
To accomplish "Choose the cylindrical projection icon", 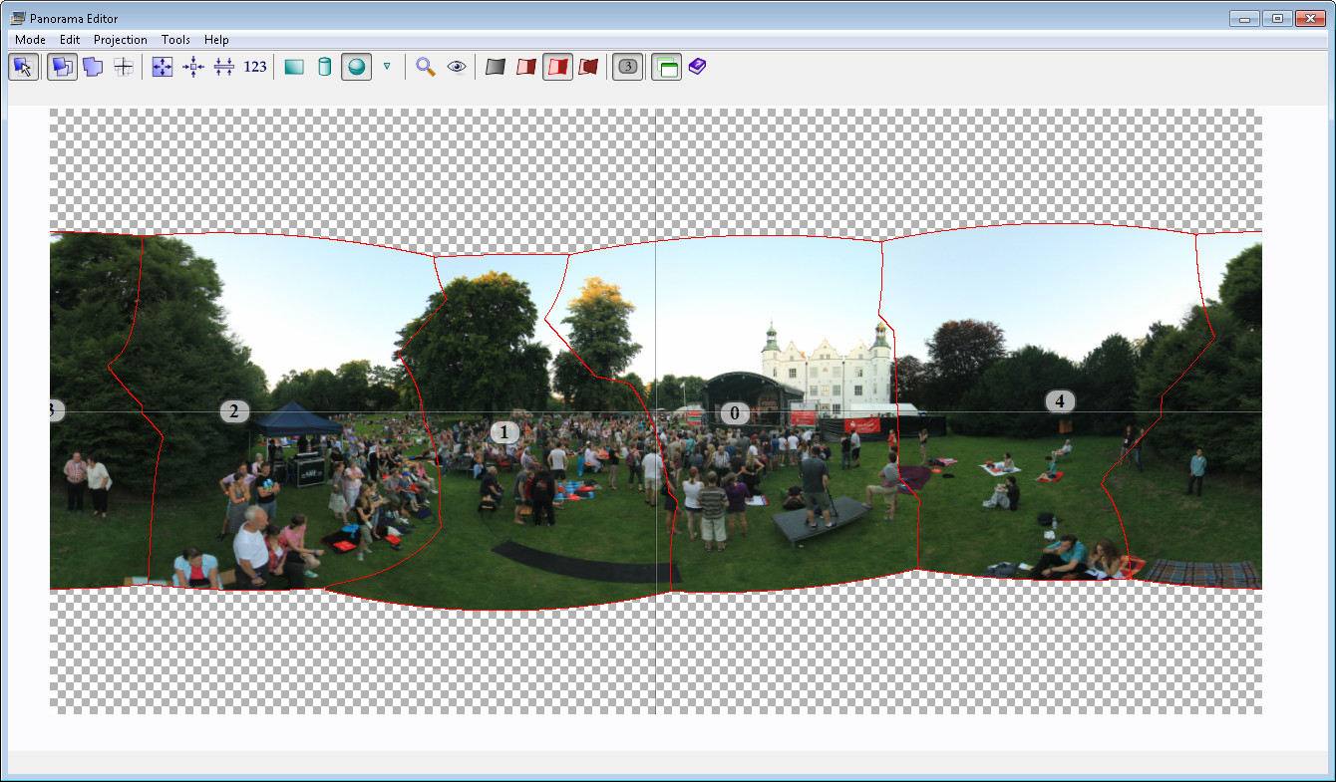I will (x=324, y=67).
